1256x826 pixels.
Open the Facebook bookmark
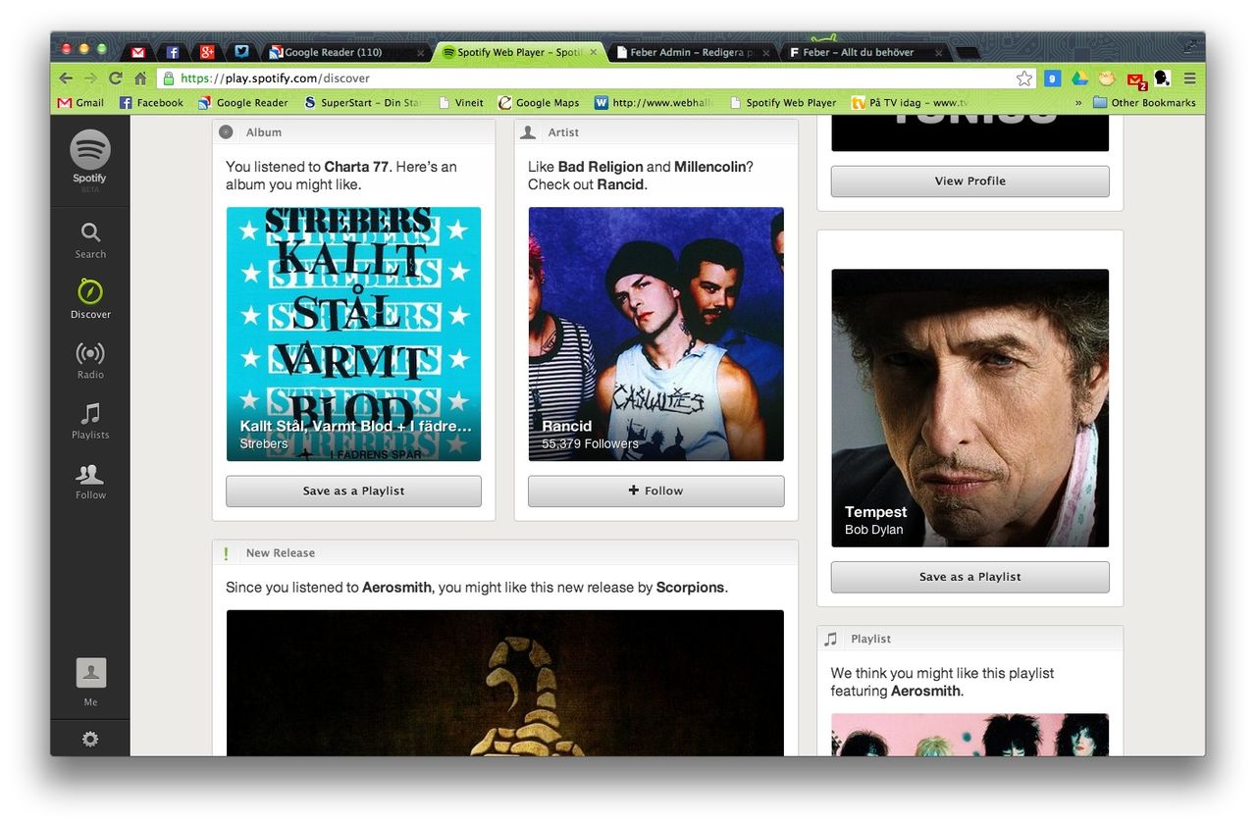[x=151, y=102]
